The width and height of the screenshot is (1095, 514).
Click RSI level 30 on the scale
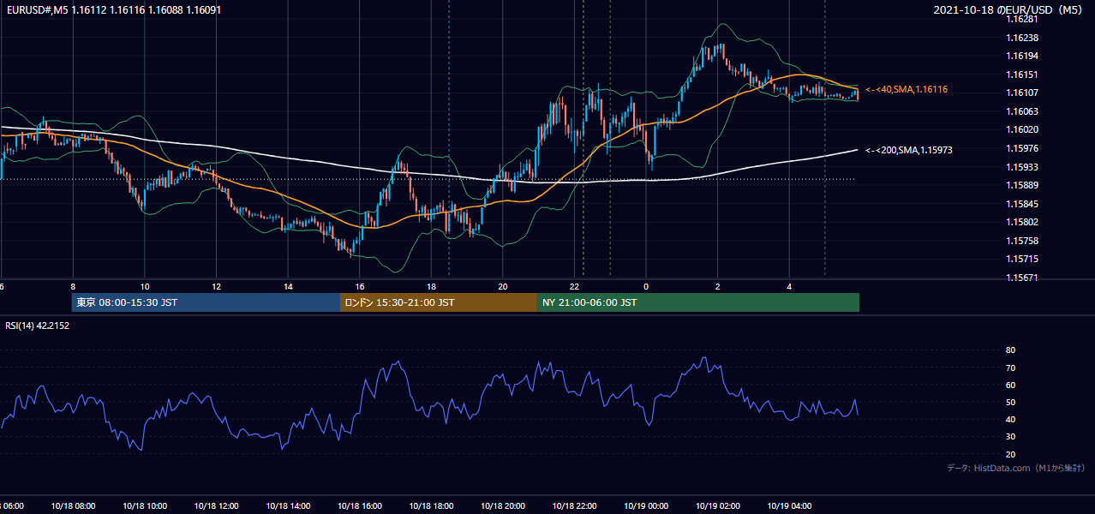(1011, 437)
